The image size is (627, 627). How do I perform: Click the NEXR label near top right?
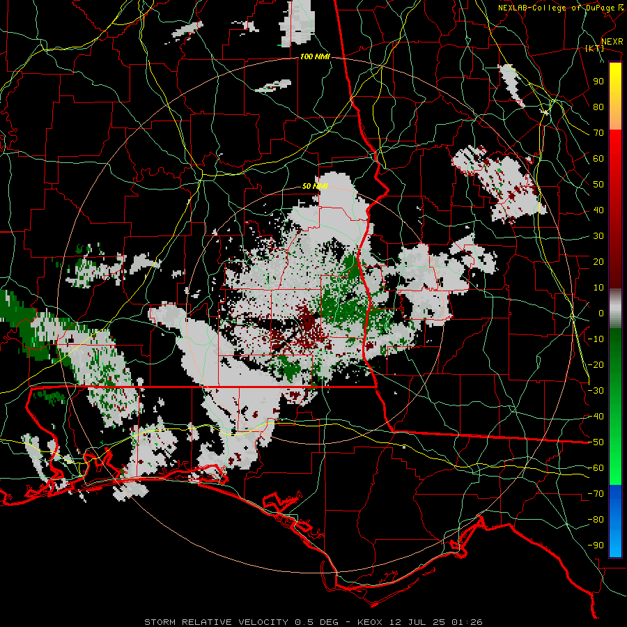[x=612, y=42]
